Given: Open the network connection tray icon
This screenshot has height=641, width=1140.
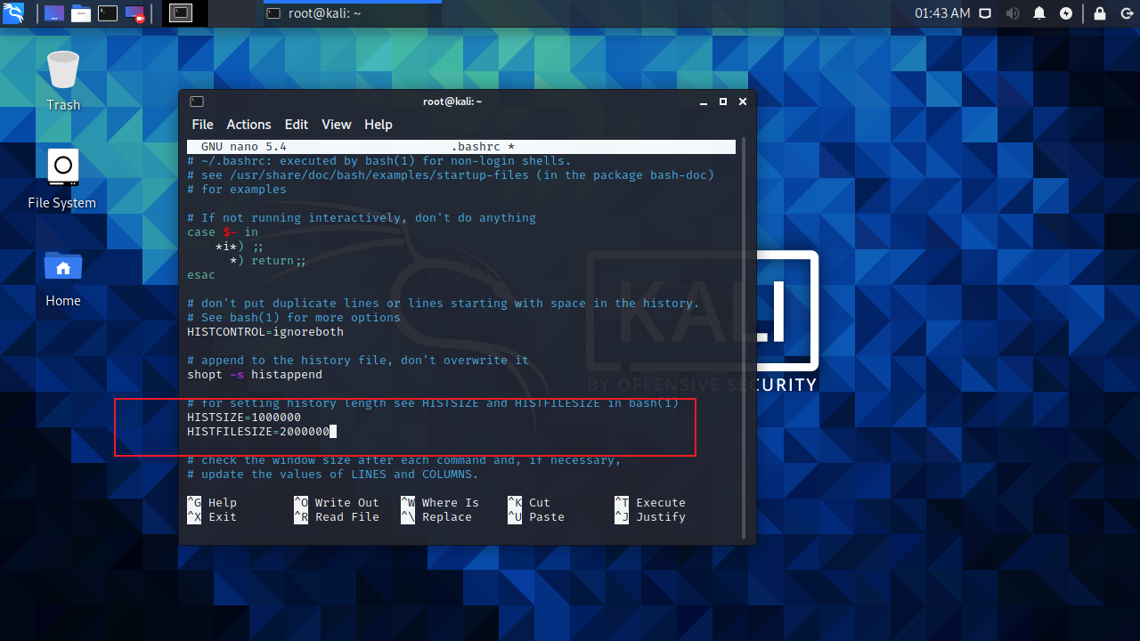Looking at the screenshot, I should pyautogui.click(x=985, y=13).
